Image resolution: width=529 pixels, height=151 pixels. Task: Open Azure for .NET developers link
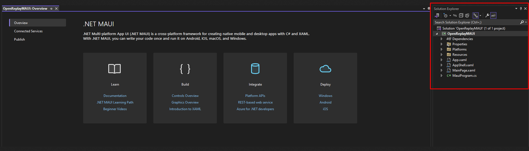tap(255, 109)
